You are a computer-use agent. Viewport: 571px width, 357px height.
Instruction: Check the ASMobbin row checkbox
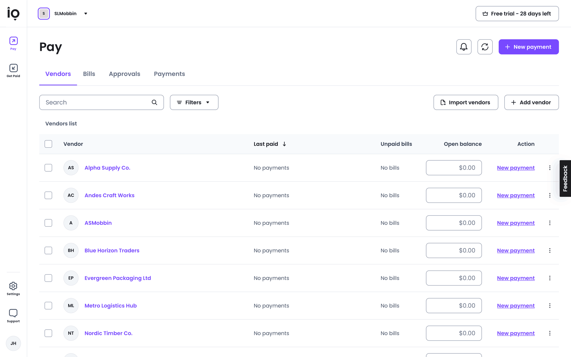coord(48,223)
